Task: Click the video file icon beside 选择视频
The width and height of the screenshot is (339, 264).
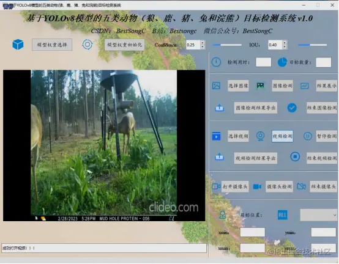Action: (216, 136)
